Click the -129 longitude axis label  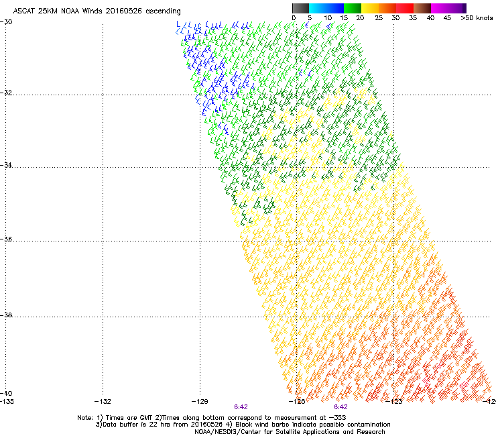(200, 402)
